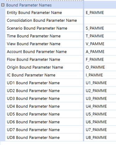Edit the S_PAMME scenario parameter value
Screen dimensions: 116x145
tap(100, 28)
